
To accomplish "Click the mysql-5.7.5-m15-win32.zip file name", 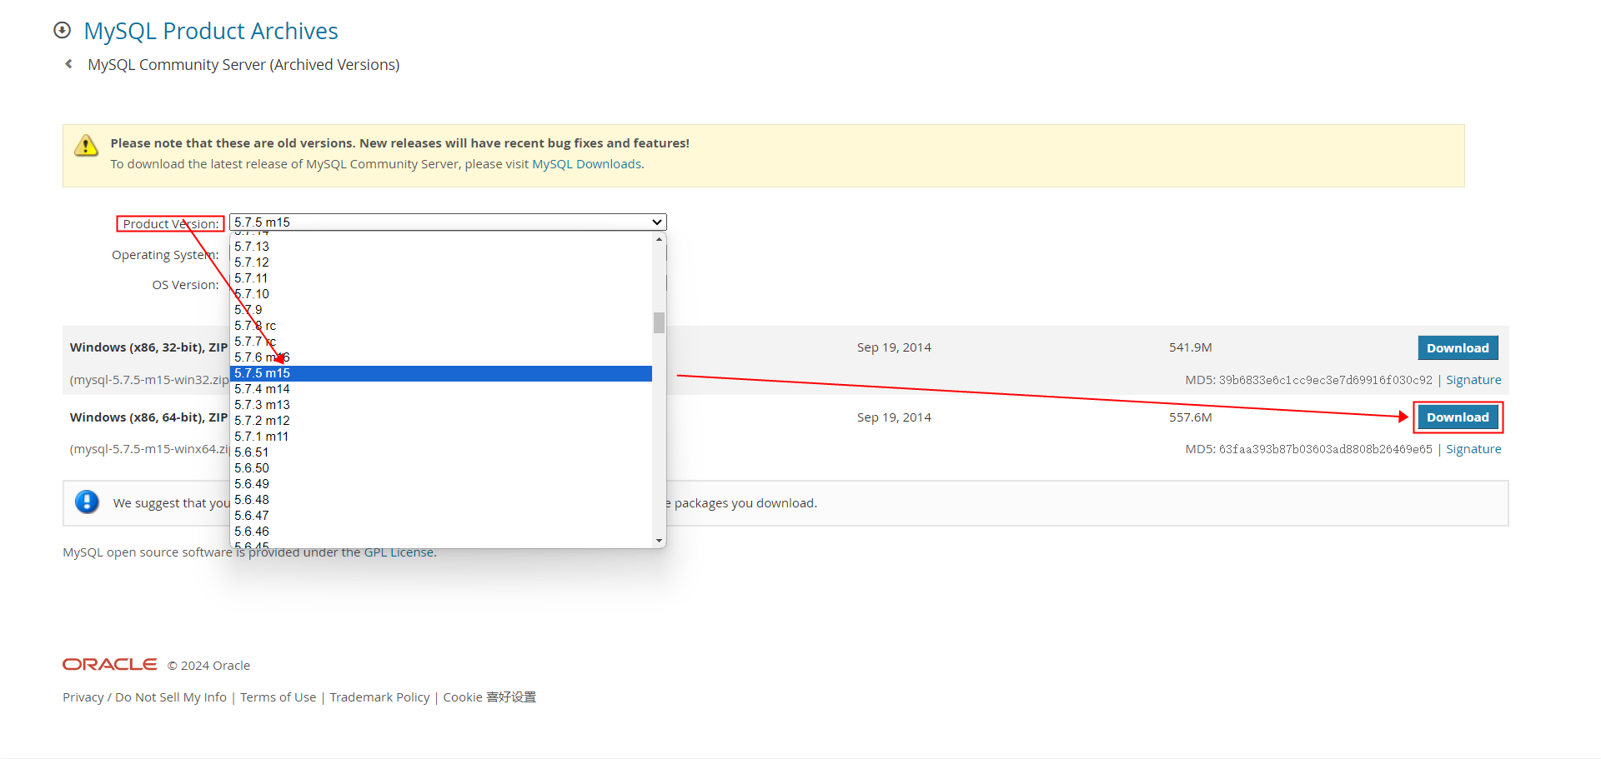I will click(x=149, y=380).
